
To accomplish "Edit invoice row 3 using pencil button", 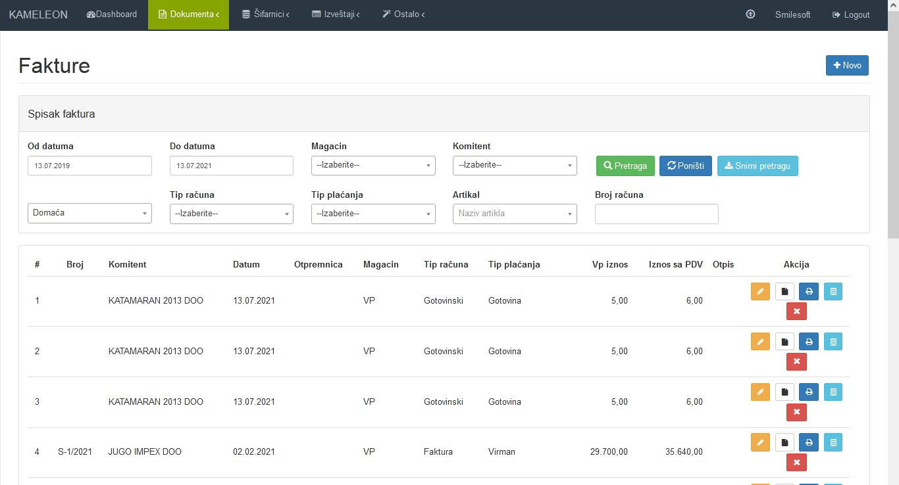I will coord(760,392).
